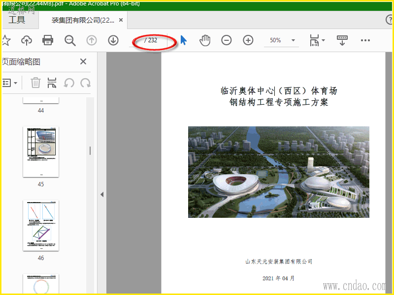Click the page label 45
The image size is (394, 295).
[41, 184]
